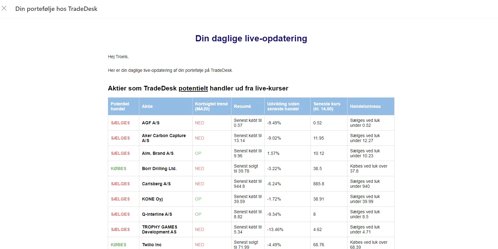The height and width of the screenshot is (249, 498).
Task: Click the Alm. Brand A/S stock name
Action: [158, 153]
